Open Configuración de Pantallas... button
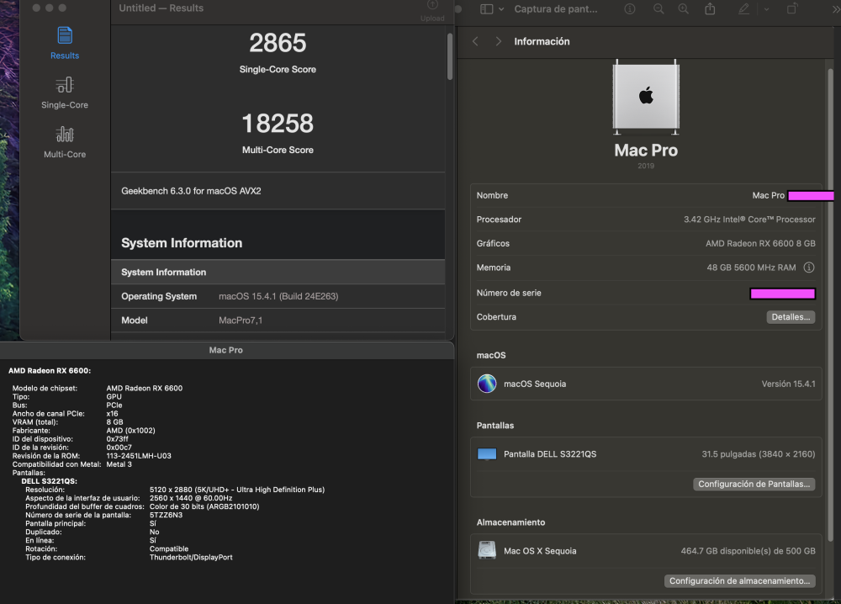The width and height of the screenshot is (841, 604). click(754, 484)
